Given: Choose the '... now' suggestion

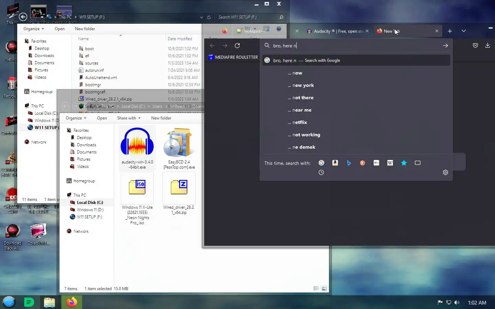Looking at the screenshot, I should coord(356,73).
